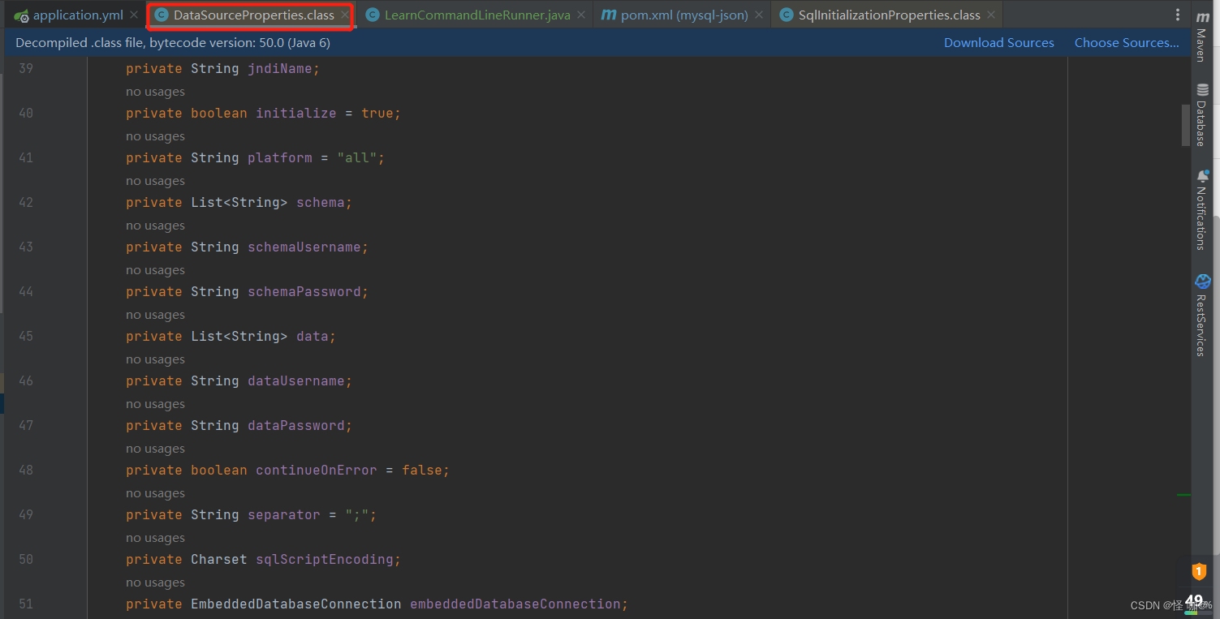
Task: Close the LearnCommandLineRunner.java tab
Action: coord(581,15)
